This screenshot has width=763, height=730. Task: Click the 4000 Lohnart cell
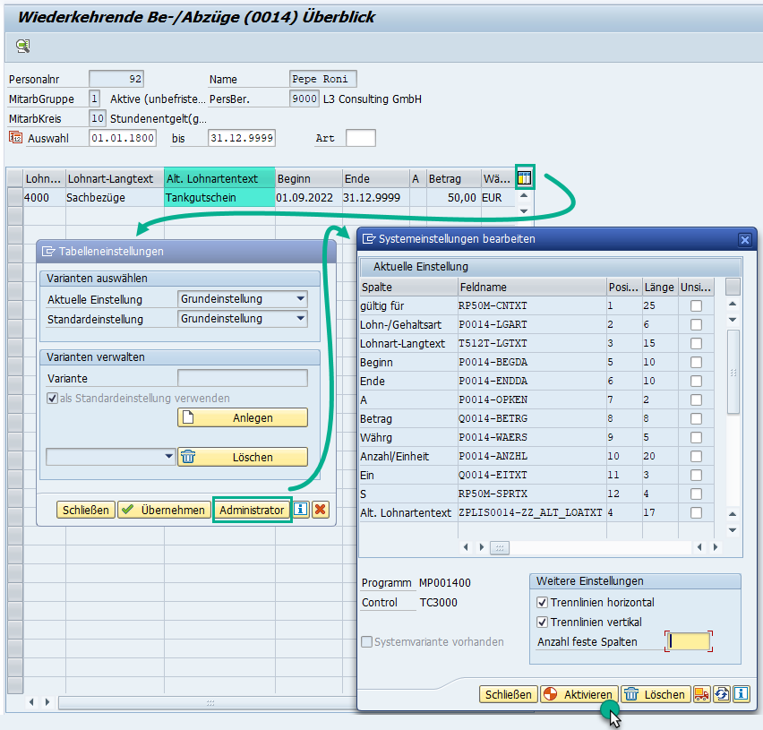click(44, 198)
